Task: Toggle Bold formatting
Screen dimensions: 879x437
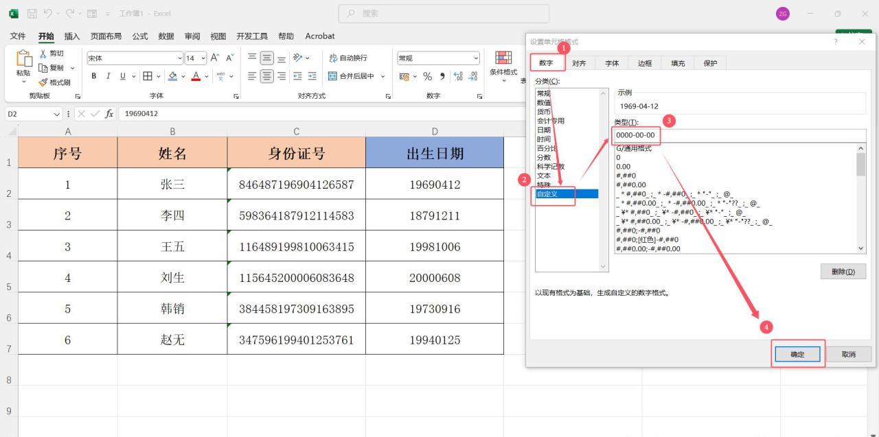Action: tap(94, 76)
